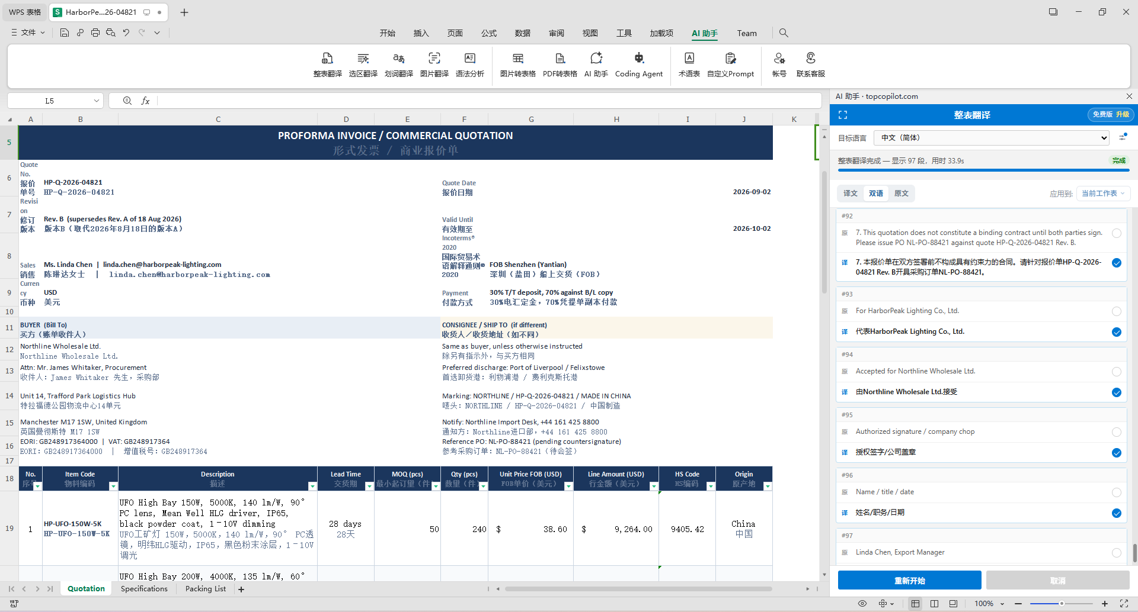Launch the Coding Agent tool

tap(638, 65)
